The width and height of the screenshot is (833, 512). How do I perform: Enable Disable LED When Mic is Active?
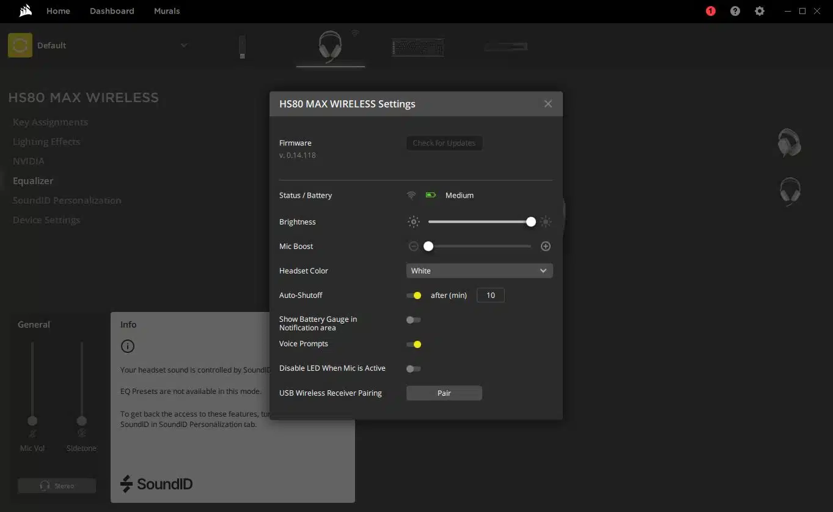click(414, 369)
